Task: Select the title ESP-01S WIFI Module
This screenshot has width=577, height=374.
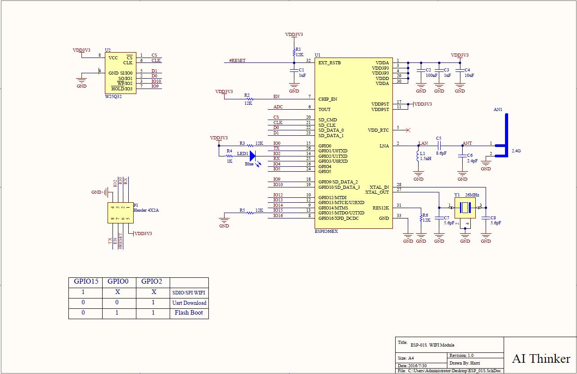Action: [x=433, y=345]
